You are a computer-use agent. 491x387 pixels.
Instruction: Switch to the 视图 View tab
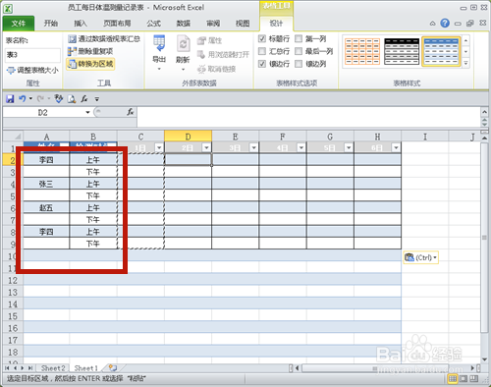(243, 24)
